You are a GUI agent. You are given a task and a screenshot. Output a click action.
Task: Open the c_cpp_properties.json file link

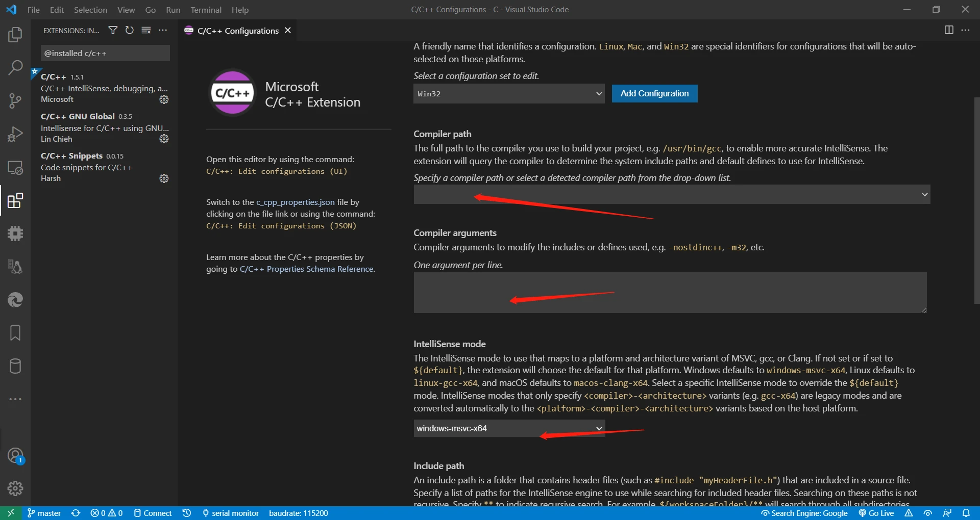coord(296,202)
